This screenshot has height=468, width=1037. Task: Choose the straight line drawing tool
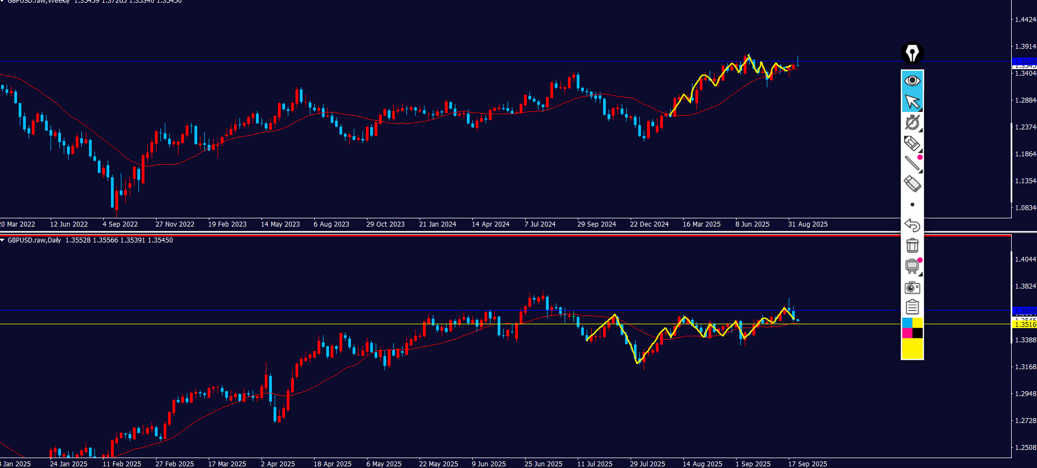(x=912, y=163)
